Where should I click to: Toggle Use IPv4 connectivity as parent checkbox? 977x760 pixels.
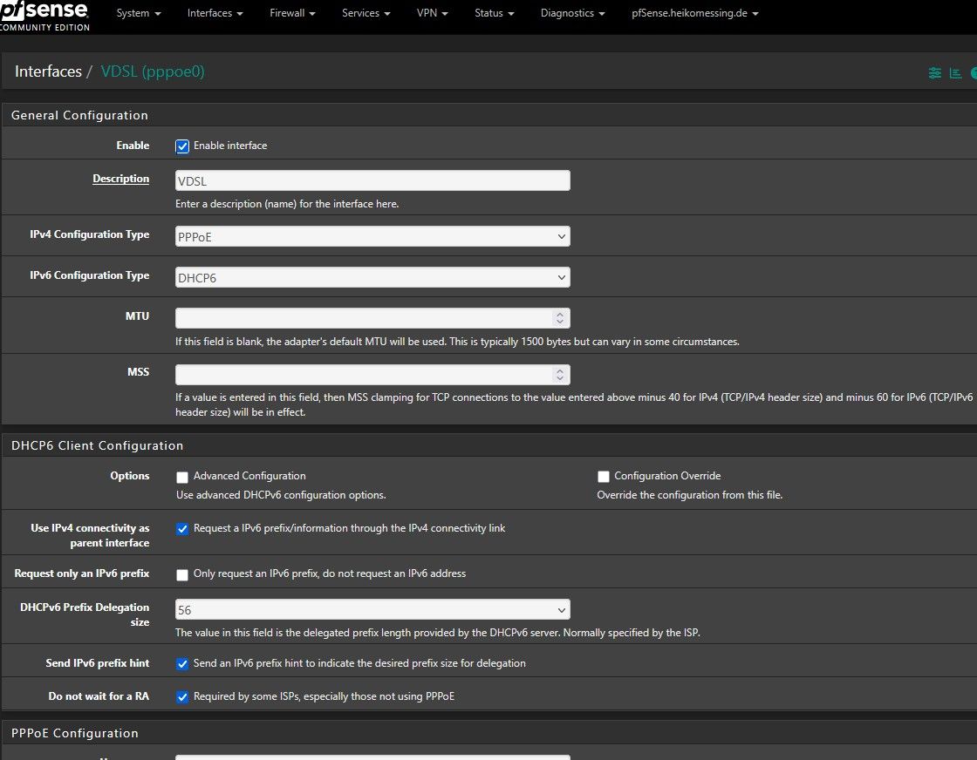tap(182, 529)
